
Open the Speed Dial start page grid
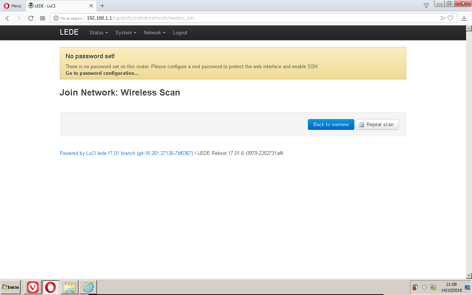pos(43,18)
